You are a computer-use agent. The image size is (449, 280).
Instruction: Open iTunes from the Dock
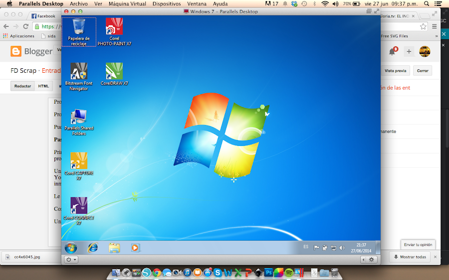(x=187, y=273)
